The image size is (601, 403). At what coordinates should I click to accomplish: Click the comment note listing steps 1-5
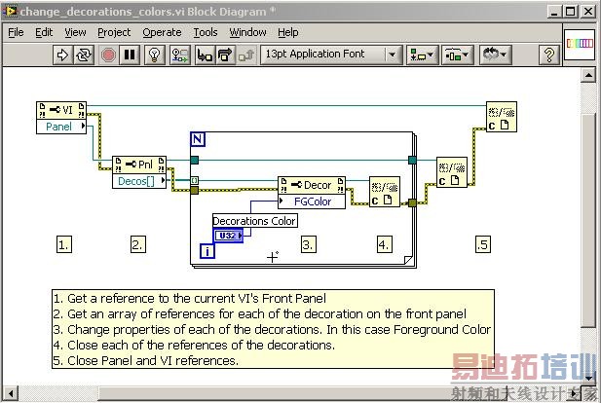pos(273,329)
